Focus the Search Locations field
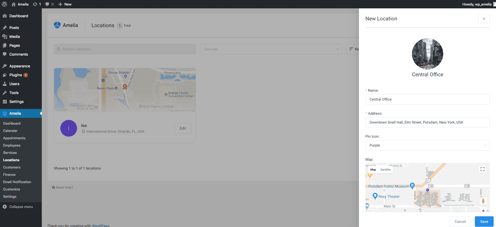The width and height of the screenshot is (496, 227). (125, 49)
